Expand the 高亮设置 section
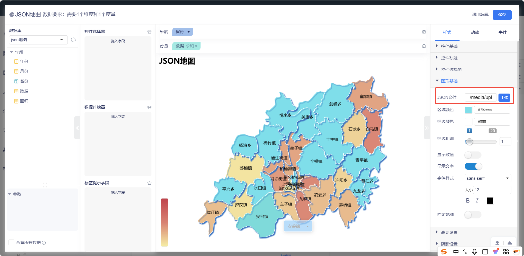Viewport: 524px width, 256px height. click(449, 232)
